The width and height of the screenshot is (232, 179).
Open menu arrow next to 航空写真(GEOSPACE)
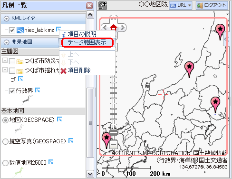71,140
